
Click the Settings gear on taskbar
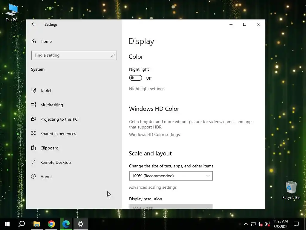(x=81, y=224)
